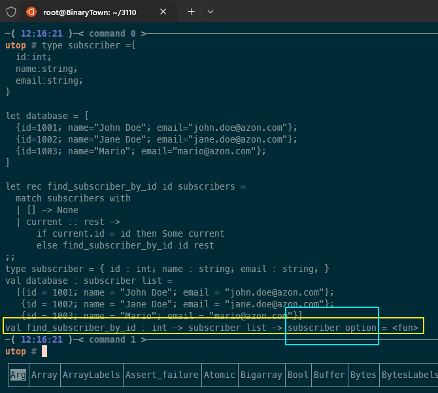This screenshot has width=438, height=393.
Task: Click the Ubuntu logo on the tab
Action: 31,12
